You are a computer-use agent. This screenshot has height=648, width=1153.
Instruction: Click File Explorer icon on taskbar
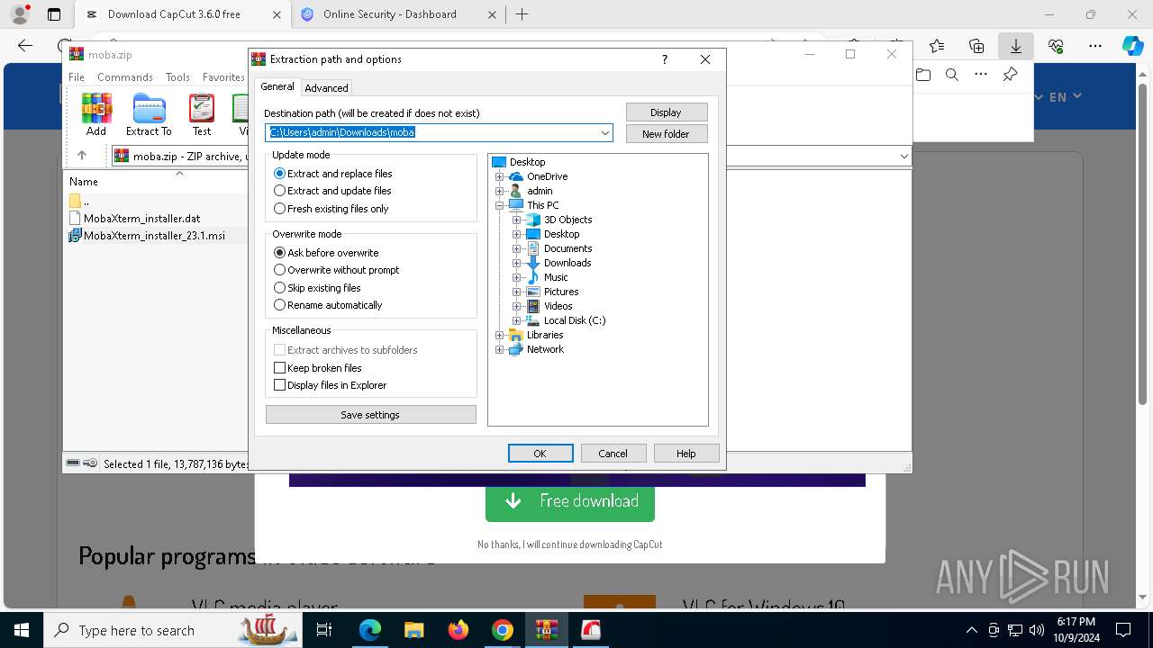point(414,630)
